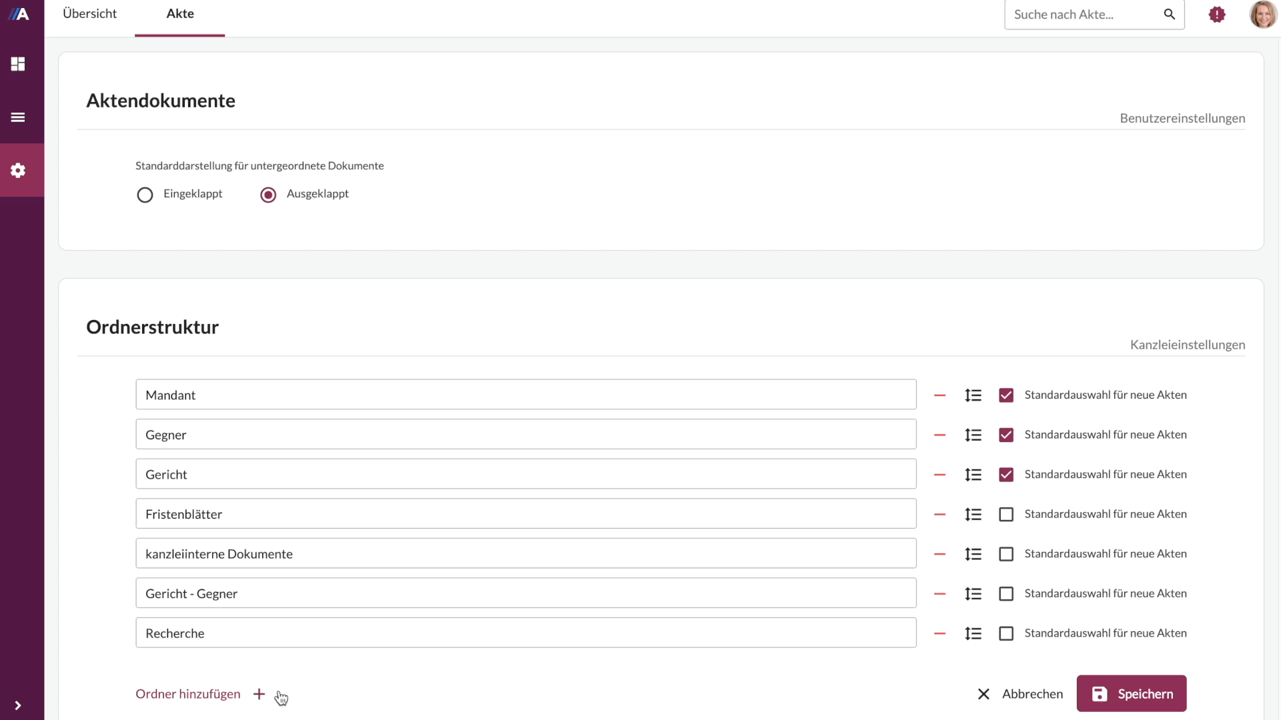Edit the Mandant folder name field

(526, 395)
